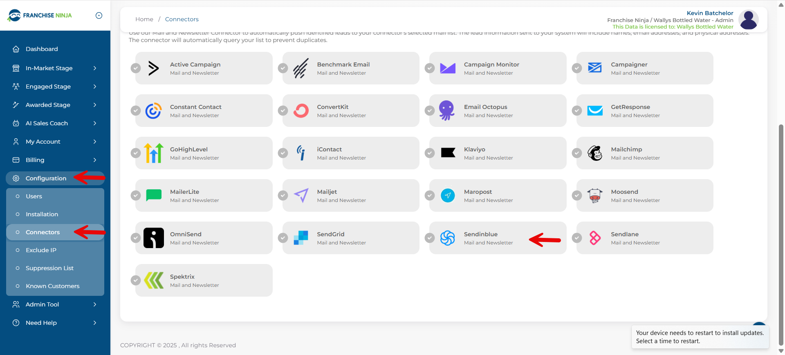The image size is (785, 355).
Task: Click the Email Octopus purple octopus icon
Action: 447,111
